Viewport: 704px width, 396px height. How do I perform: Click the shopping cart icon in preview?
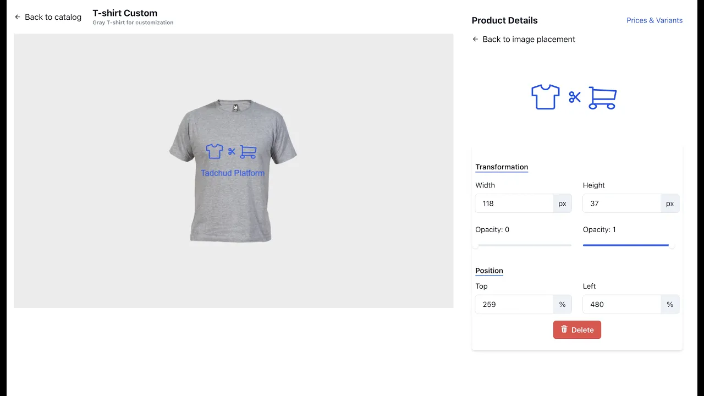[602, 98]
